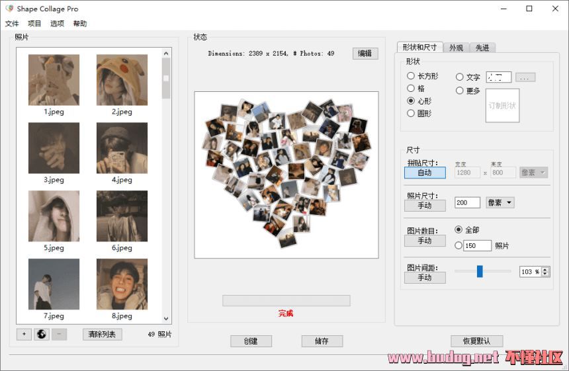
Task: Click the 储存 save button
Action: coord(322,341)
